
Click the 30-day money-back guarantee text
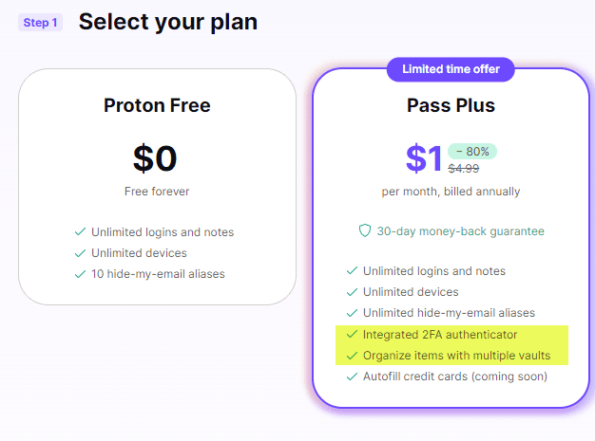(x=460, y=231)
